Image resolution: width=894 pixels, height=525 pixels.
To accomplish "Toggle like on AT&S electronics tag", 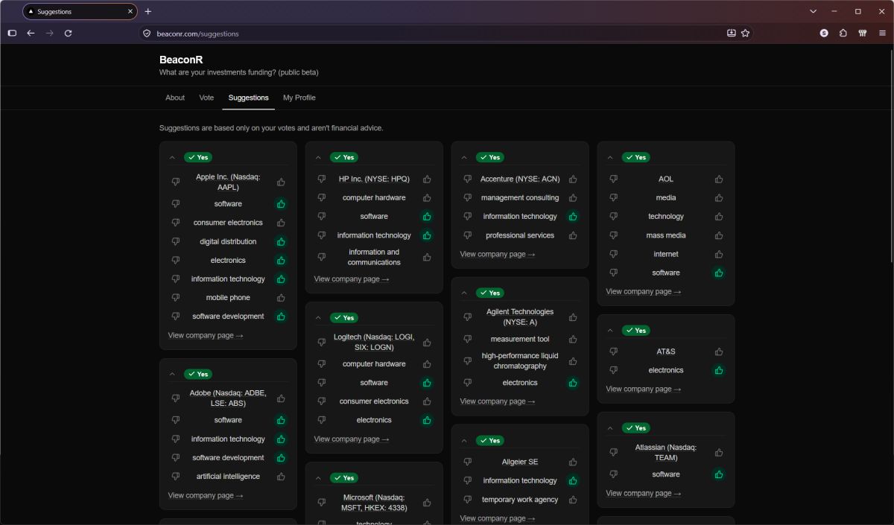I will click(x=719, y=370).
